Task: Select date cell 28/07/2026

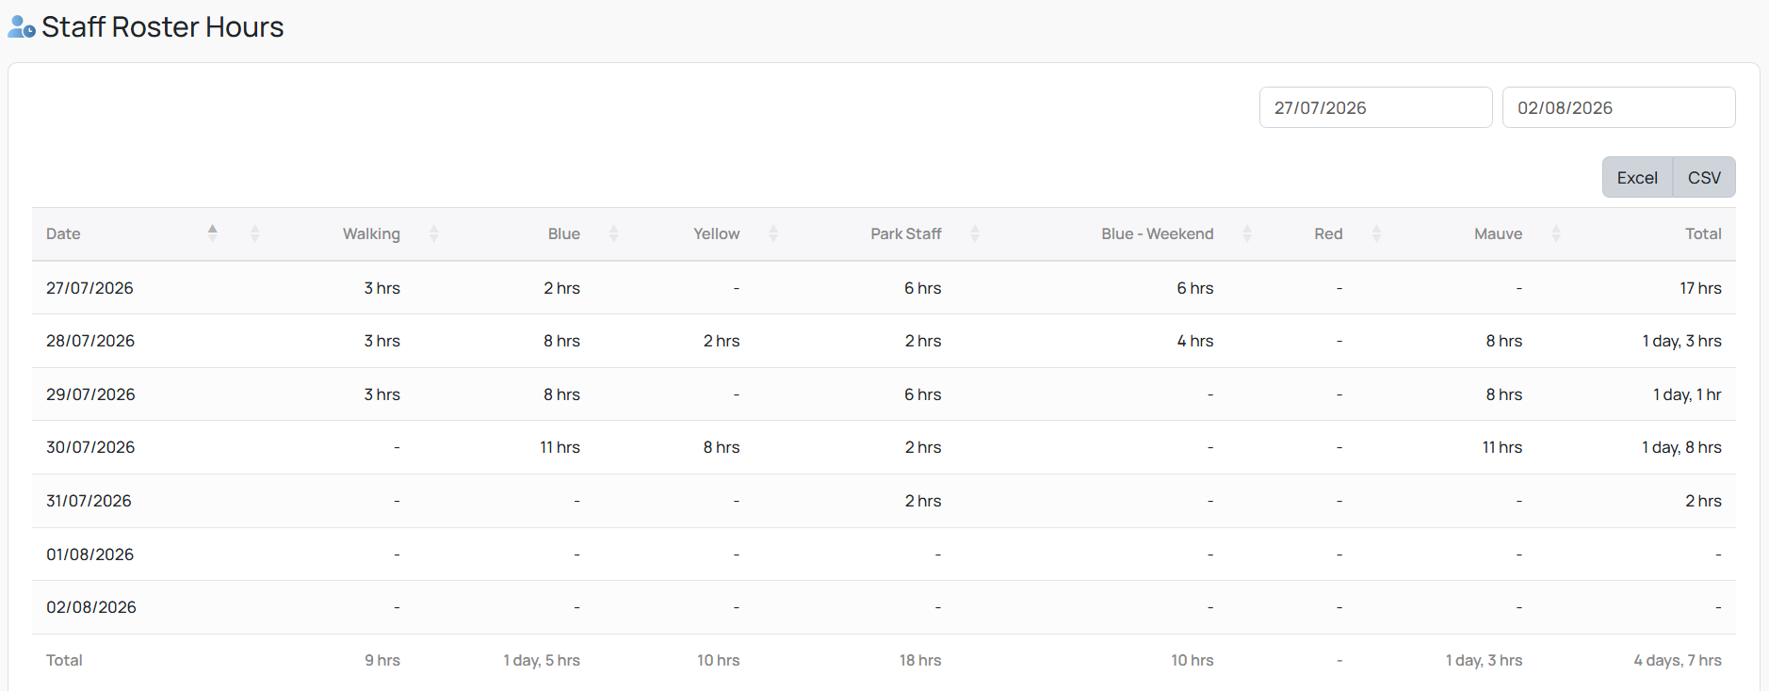Action: [x=90, y=341]
